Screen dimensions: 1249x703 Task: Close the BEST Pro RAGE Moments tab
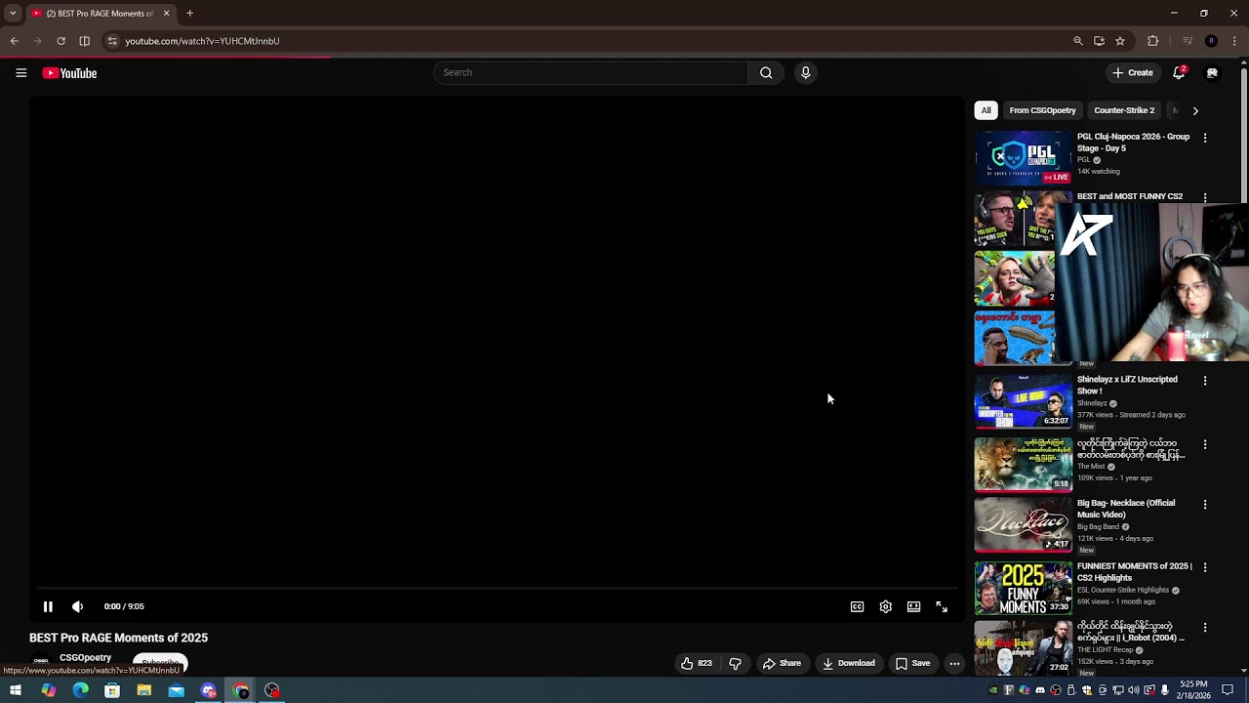click(x=166, y=14)
